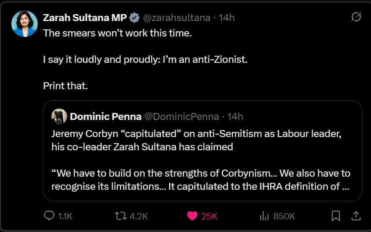
Task: Click the "We have to build" quoted paragraph
Action: (x=201, y=179)
